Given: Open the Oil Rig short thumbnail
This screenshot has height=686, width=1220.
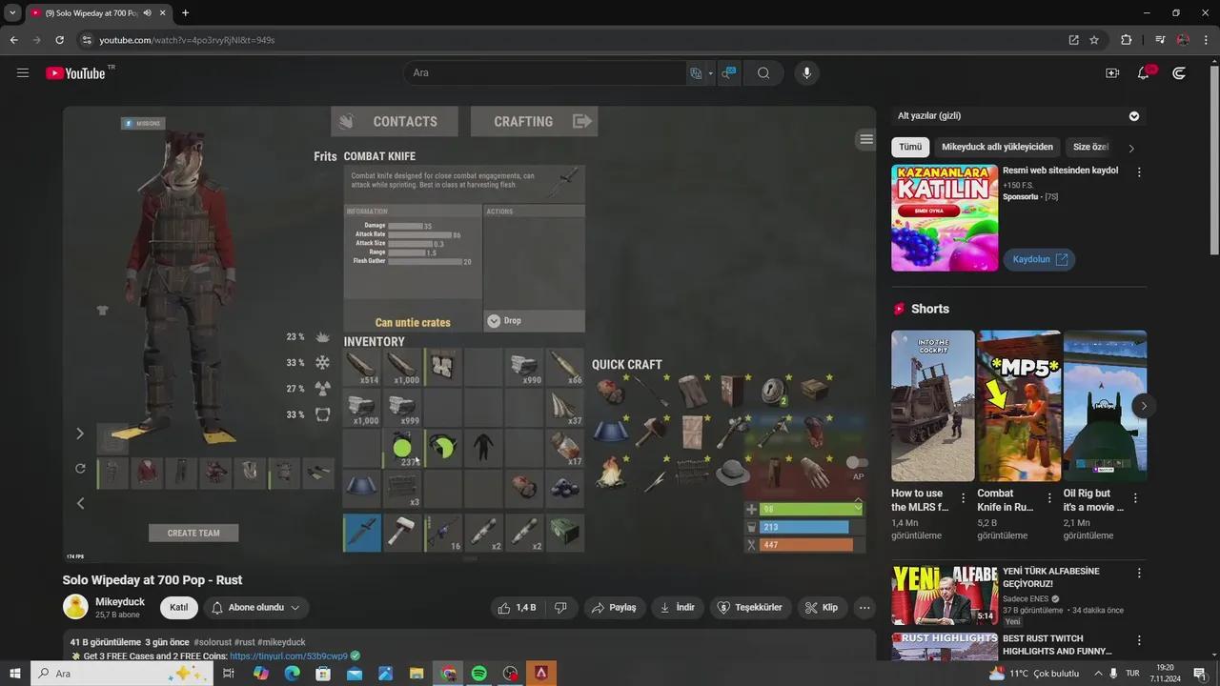Looking at the screenshot, I should coord(1105,406).
